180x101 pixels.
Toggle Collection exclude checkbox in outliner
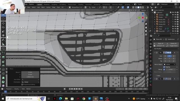coord(171,12)
